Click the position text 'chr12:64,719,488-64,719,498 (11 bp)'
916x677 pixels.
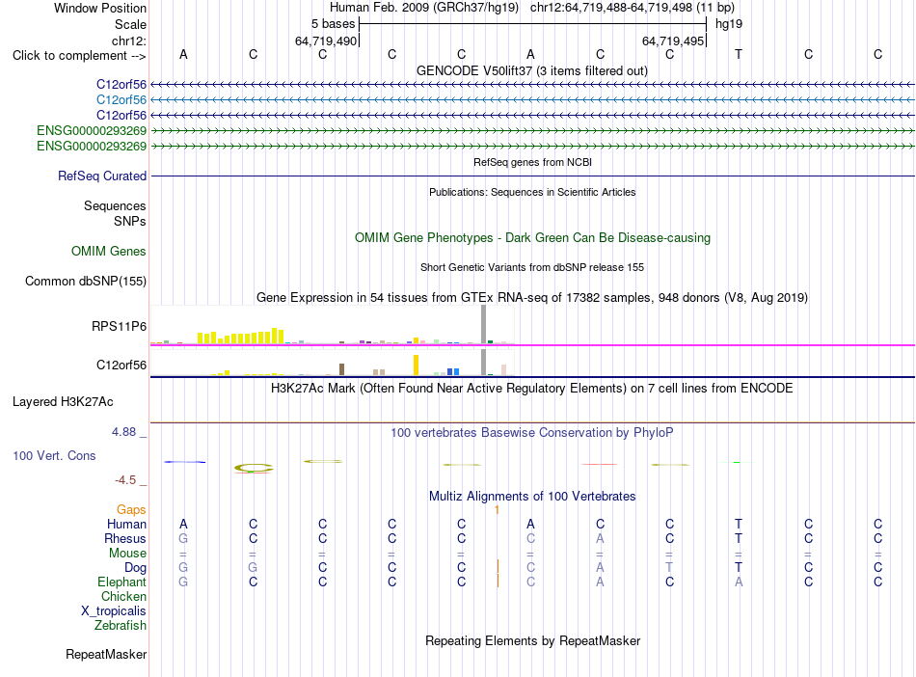coord(633,8)
